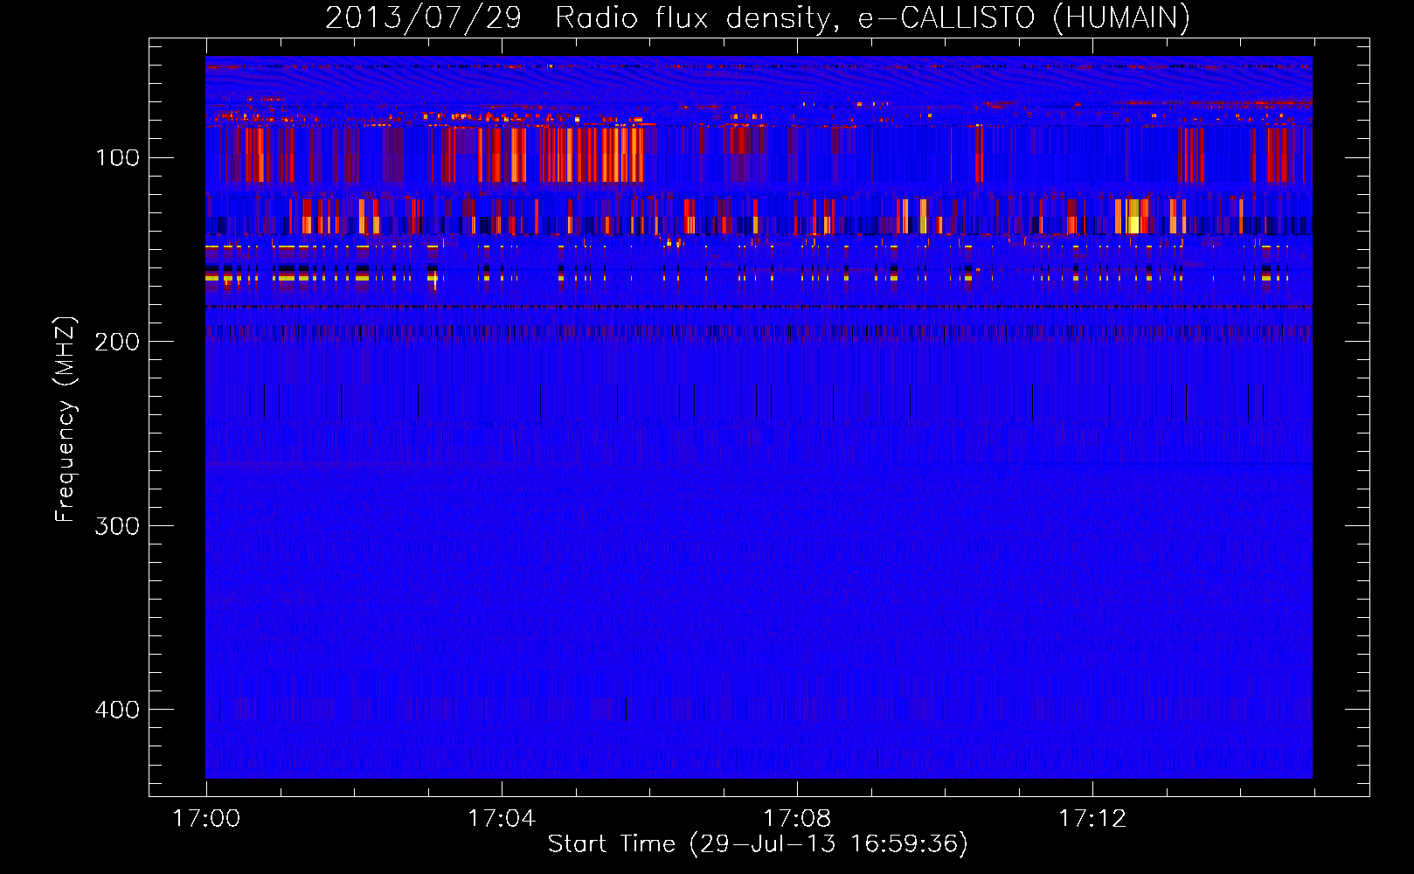Click the '100' frequency tick label
Viewport: 1414px width, 874px height.
click(117, 158)
